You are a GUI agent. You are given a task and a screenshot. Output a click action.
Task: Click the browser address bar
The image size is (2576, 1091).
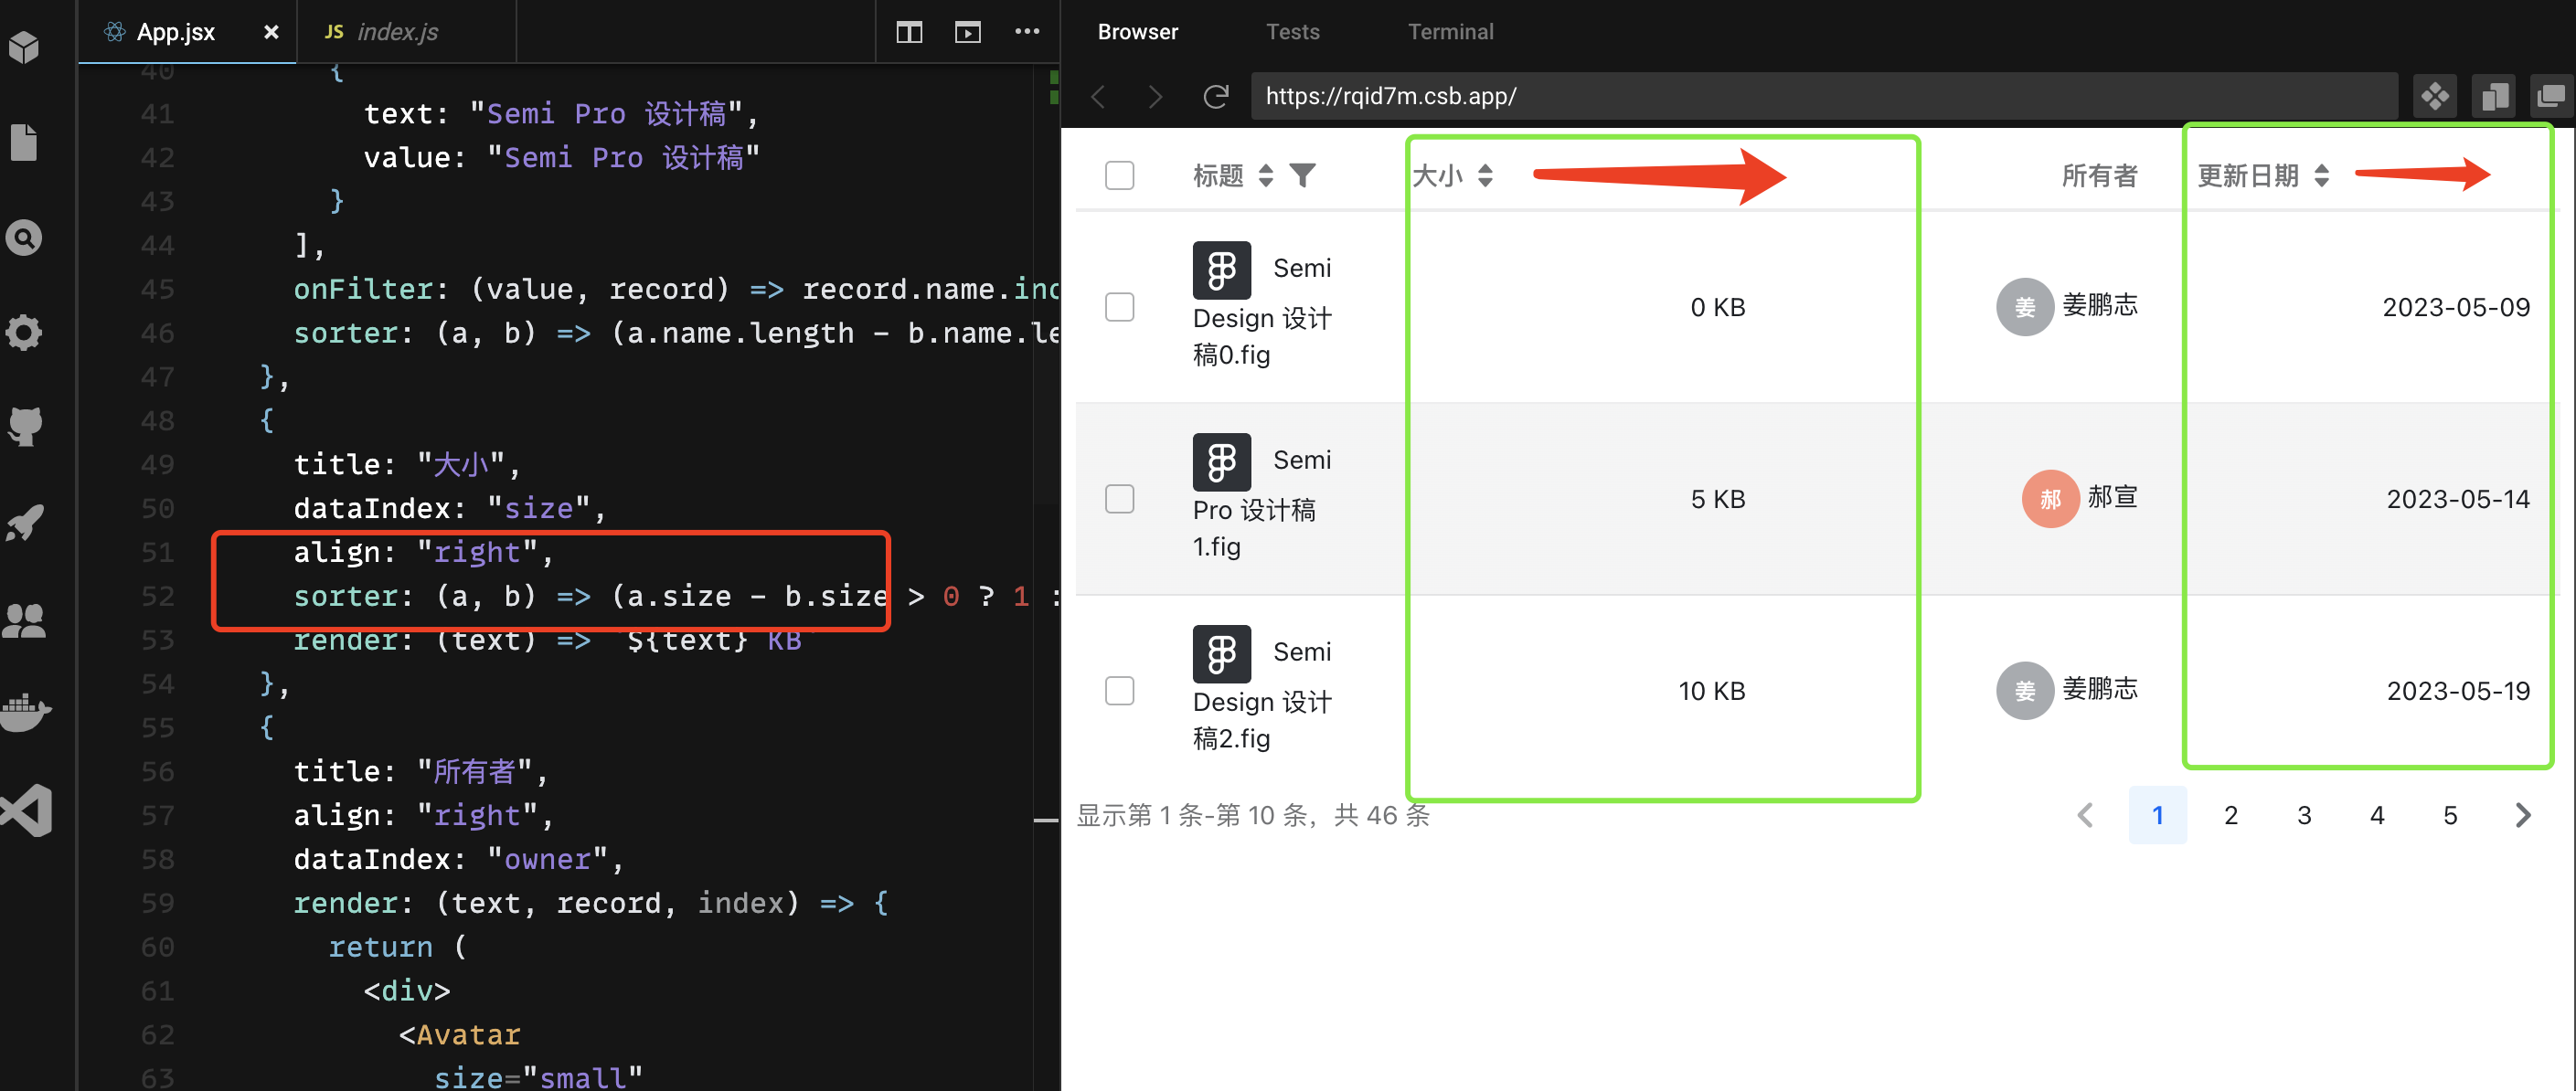1700,96
